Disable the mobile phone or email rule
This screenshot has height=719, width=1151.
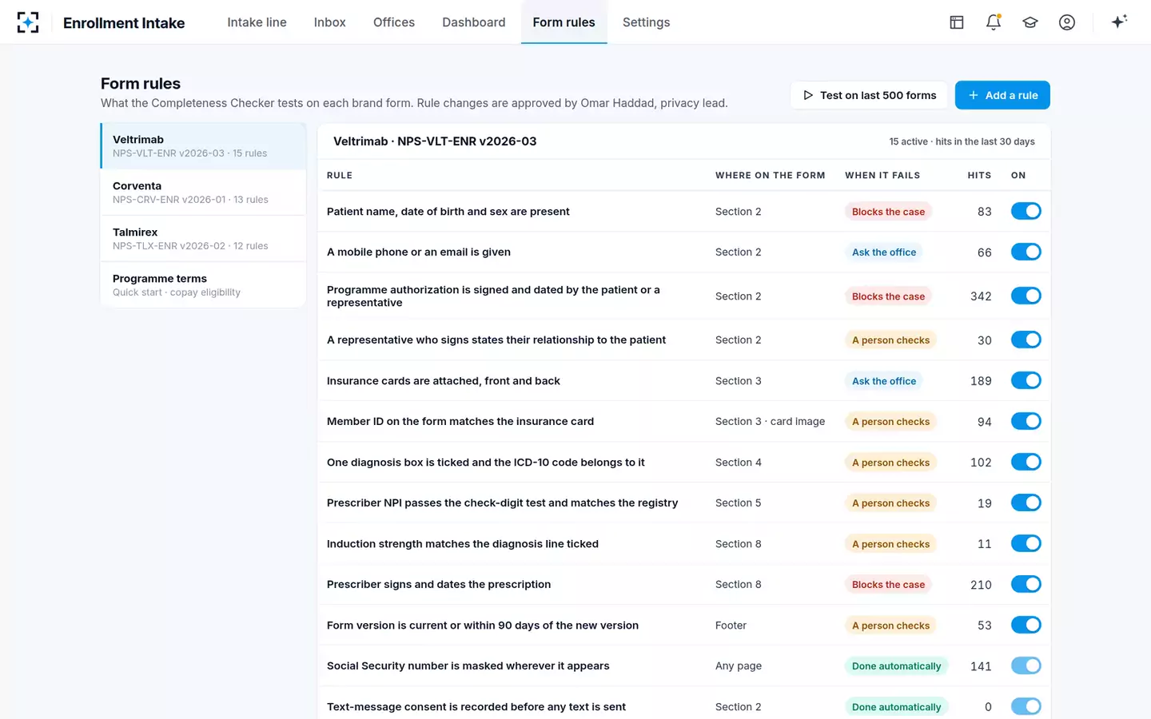click(x=1026, y=252)
